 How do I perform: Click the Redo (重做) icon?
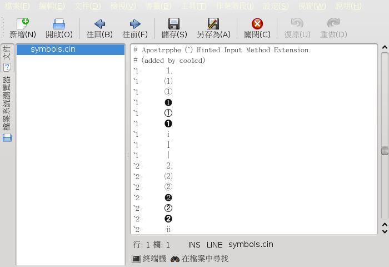[333, 24]
